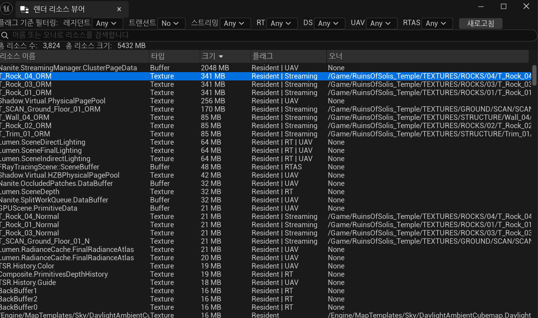Select the T_Wall_04_ORM row
Screen dimensions: 538x318
(x=266, y=117)
